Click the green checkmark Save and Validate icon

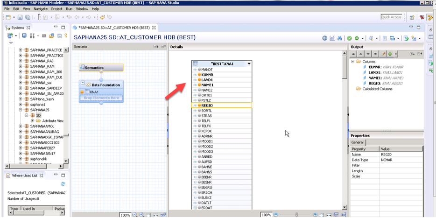click(349, 38)
